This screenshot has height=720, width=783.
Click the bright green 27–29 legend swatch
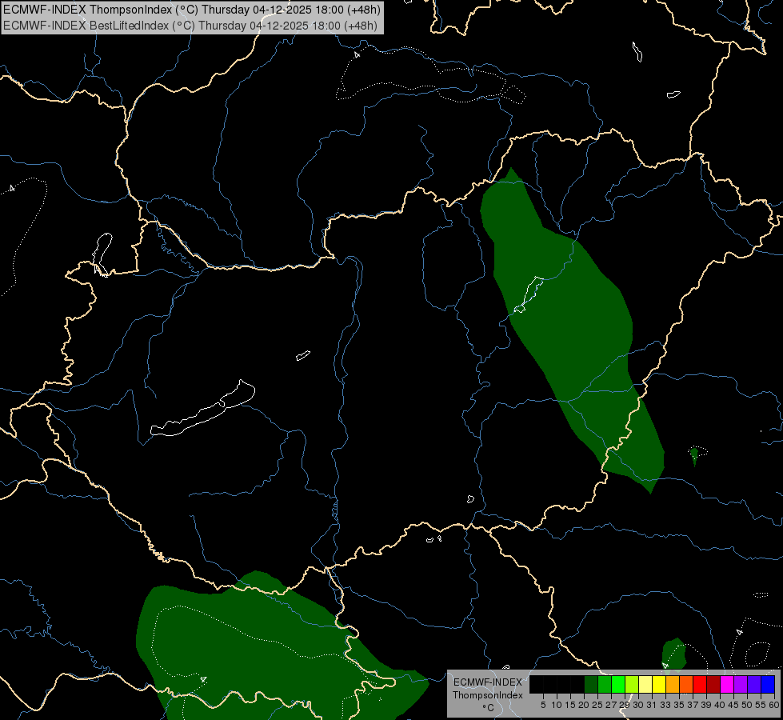tap(618, 684)
